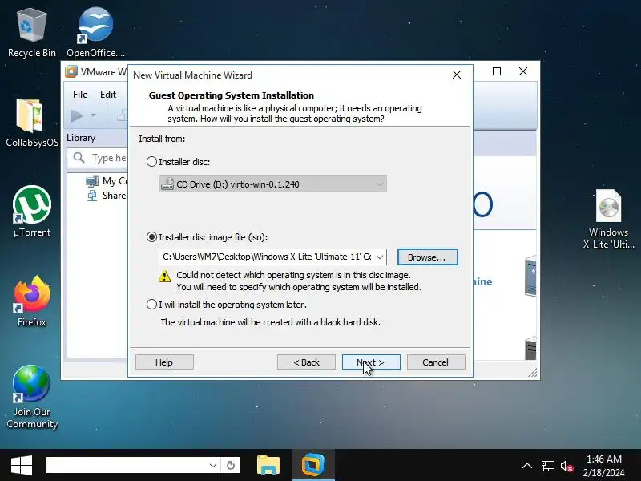Click the warning icon beside detection message
This screenshot has height=481, width=641.
(164, 277)
